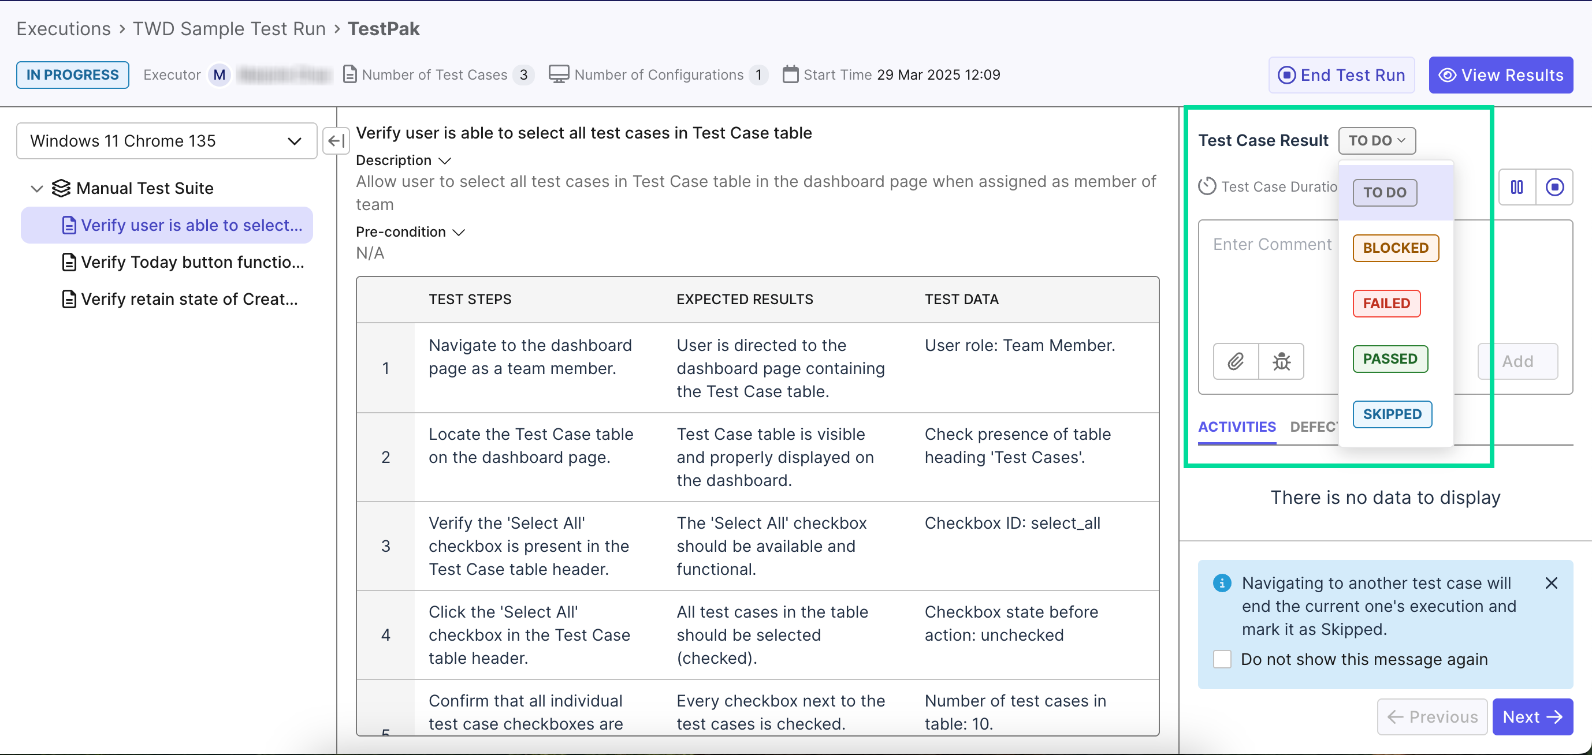Viewport: 1592px width, 755px height.
Task: Select SKIPPED as test case result
Action: 1392,414
